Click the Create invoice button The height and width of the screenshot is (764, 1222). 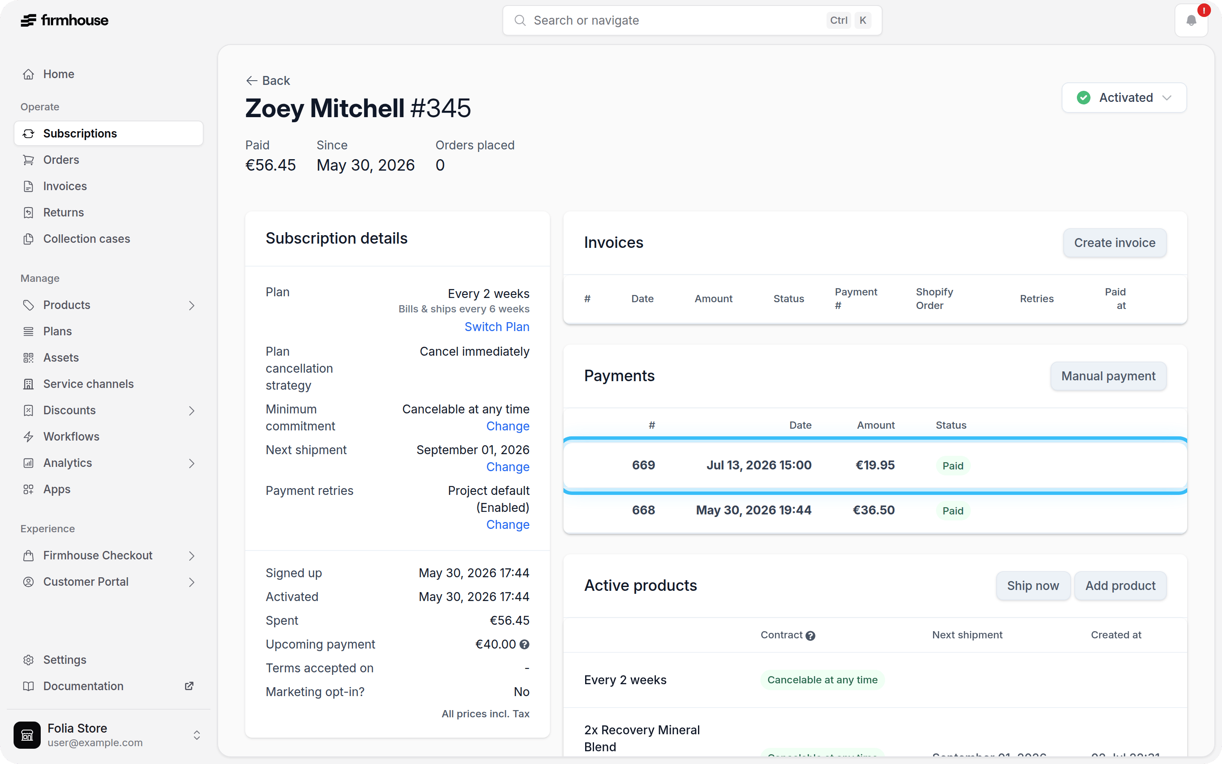[1115, 243]
